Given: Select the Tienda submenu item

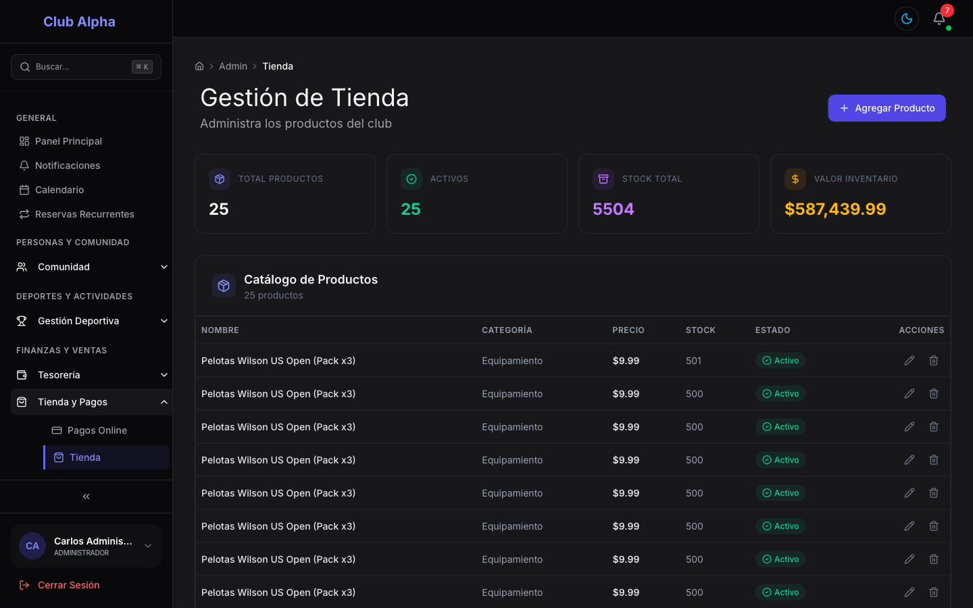Looking at the screenshot, I should 106,457.
